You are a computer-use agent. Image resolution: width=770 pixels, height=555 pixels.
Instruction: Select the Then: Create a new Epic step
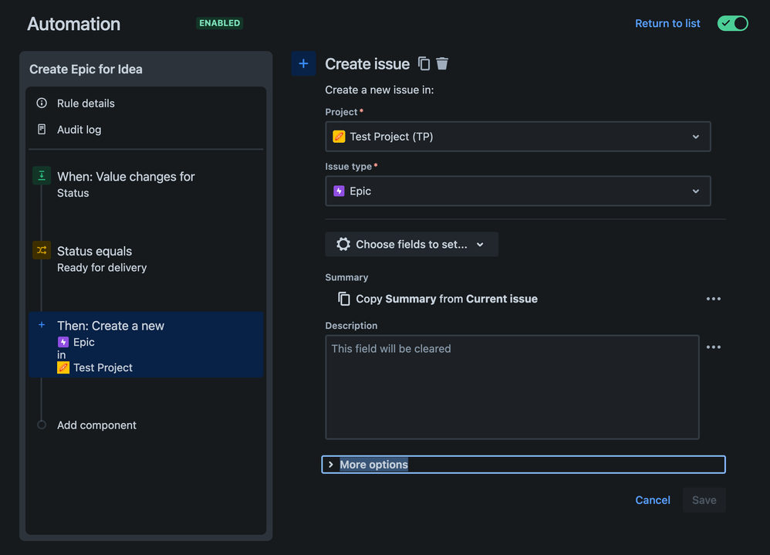146,344
